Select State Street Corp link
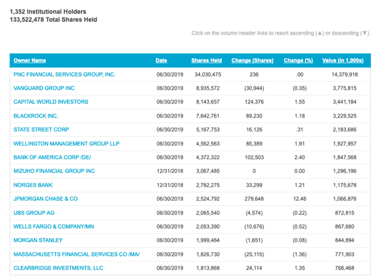Viewport: 376px width, 277px height. pyautogui.click(x=41, y=130)
